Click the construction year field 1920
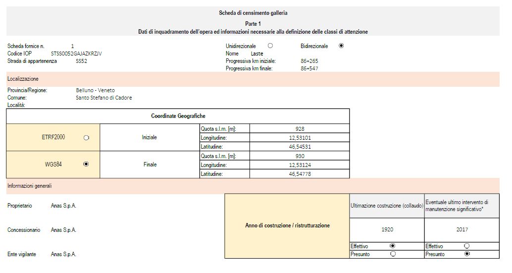Screen dimensions: 512x273 click(x=387, y=229)
